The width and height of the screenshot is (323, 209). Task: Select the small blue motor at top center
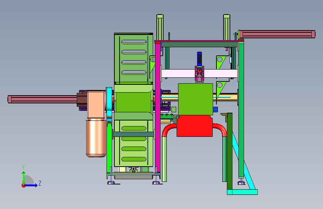pos(199,59)
